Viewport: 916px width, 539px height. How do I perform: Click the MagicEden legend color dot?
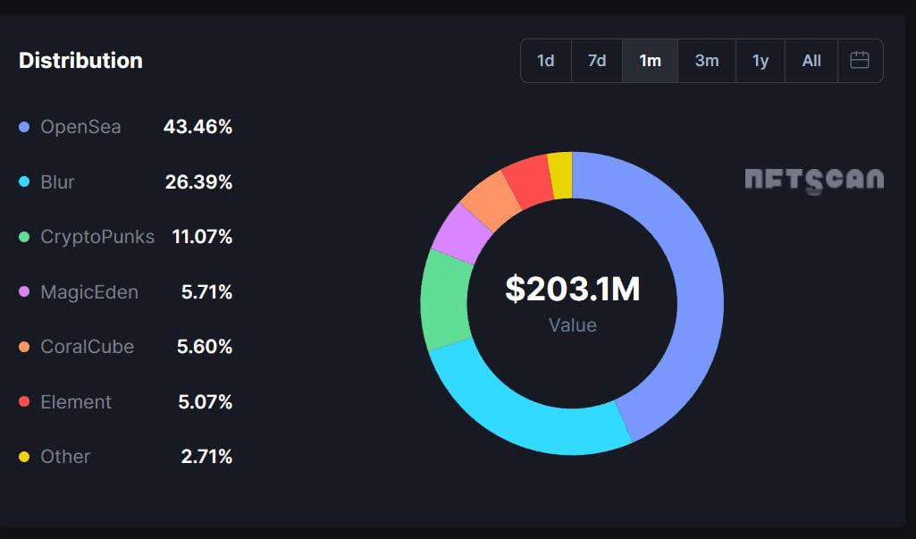click(24, 291)
